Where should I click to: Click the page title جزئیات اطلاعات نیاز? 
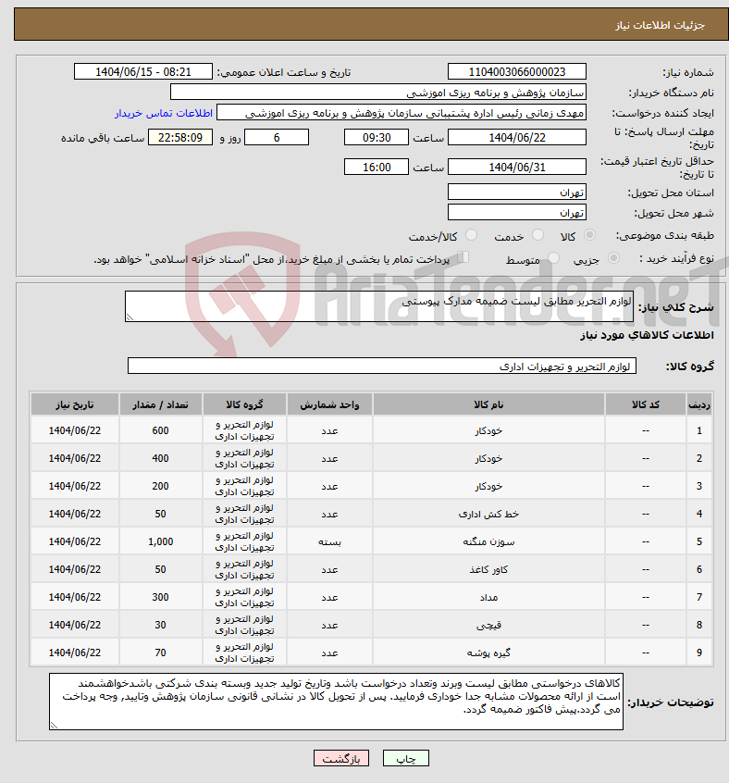[x=660, y=25]
